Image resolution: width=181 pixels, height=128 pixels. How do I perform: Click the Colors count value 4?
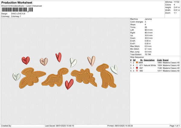pos(174,5)
